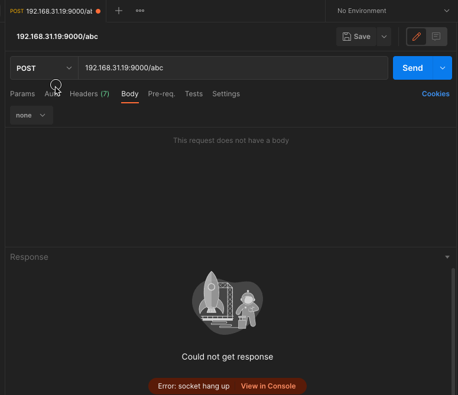Open the tab options ellipsis menu

pos(140,11)
